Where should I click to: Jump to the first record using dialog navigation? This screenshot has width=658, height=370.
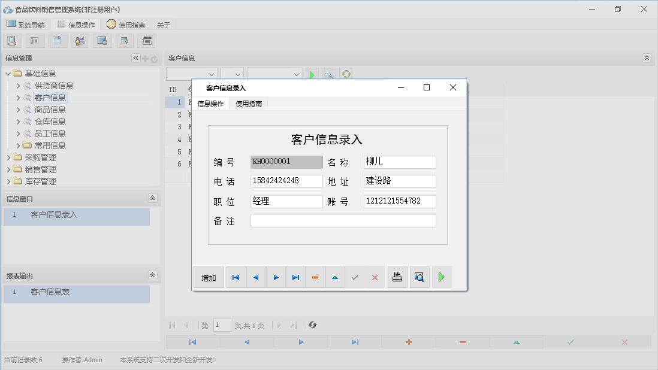236,277
